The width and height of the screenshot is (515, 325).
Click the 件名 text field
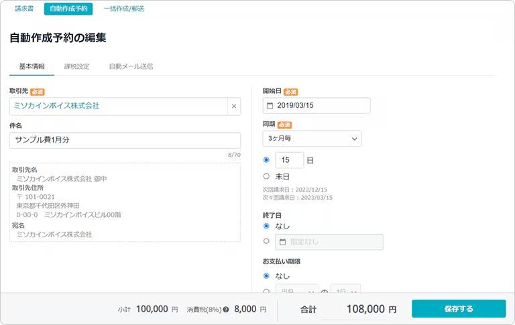tap(125, 140)
